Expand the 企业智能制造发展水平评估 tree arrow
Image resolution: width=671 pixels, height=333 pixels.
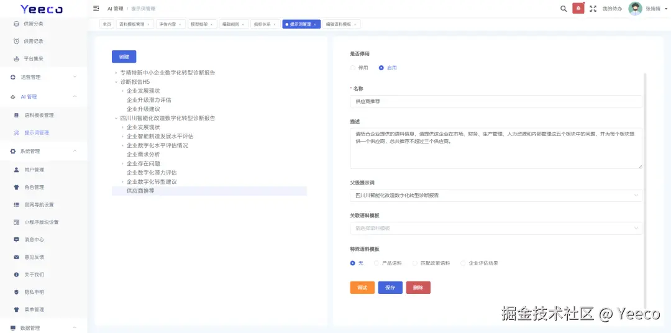click(x=122, y=137)
